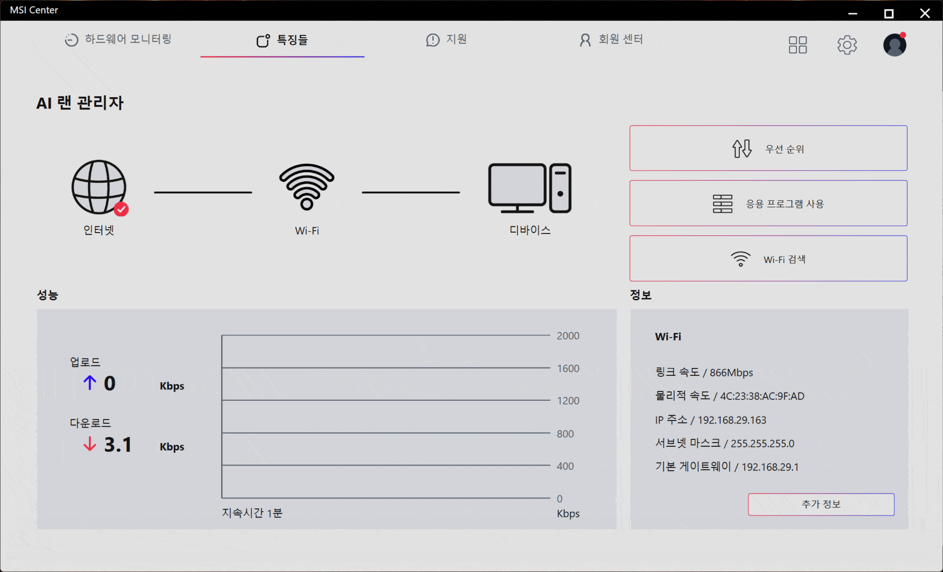Click the user profile avatar
943x572 pixels.
tap(894, 45)
